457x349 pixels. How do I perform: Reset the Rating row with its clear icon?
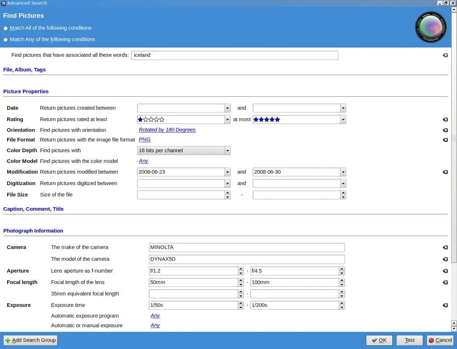coord(445,120)
